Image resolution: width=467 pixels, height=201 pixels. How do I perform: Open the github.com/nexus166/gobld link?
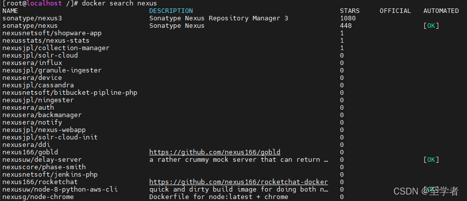tap(215, 152)
